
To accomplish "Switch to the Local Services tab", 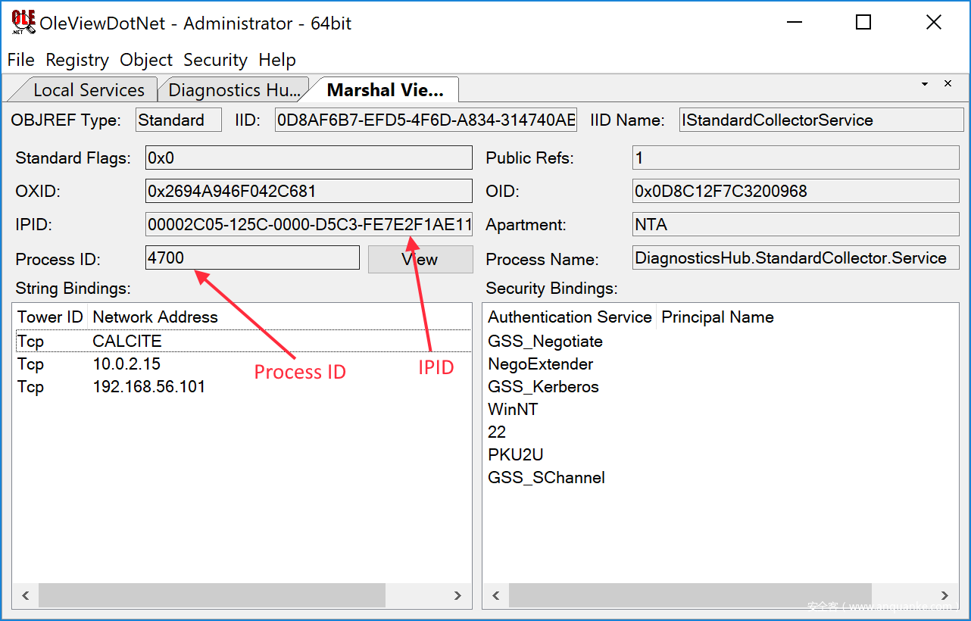I will 88,90.
